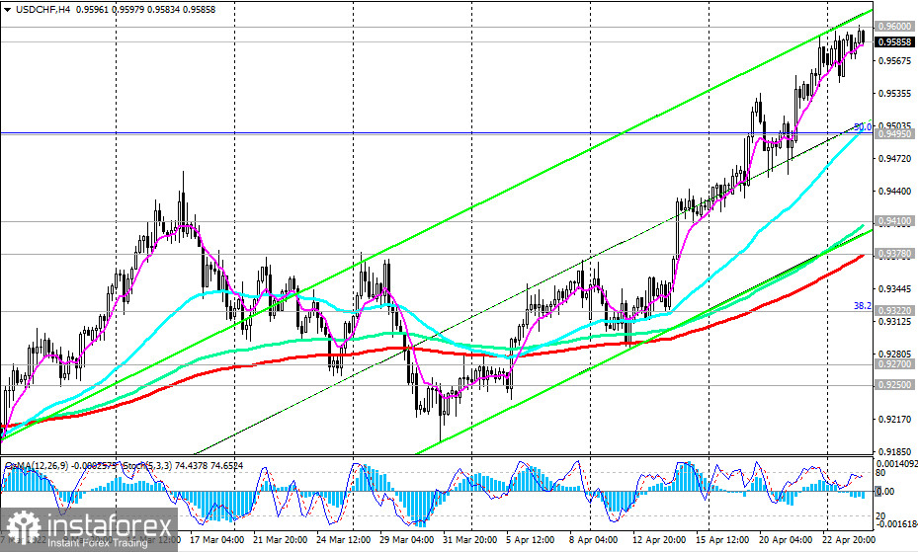The image size is (918, 552).
Task: Click the 5 Apr 12:00 time label
Action: coord(531,539)
